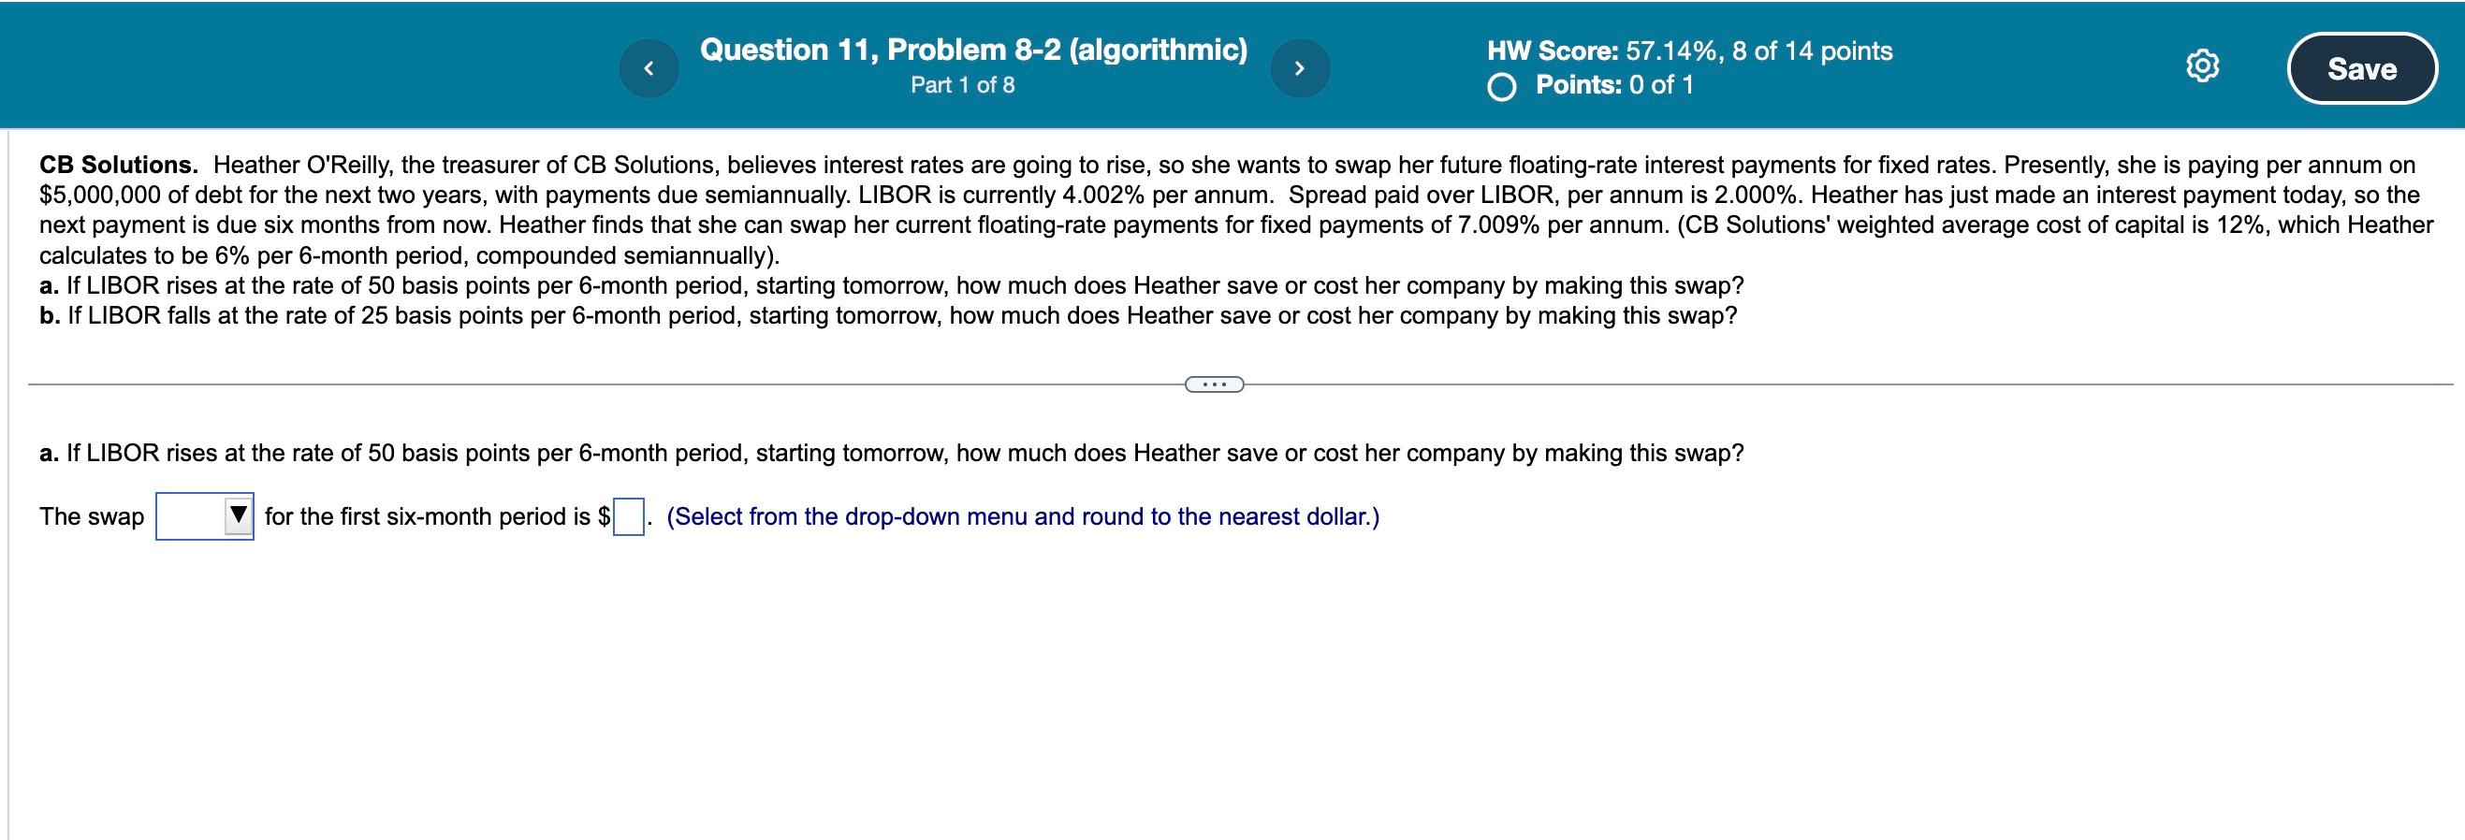
Task: Click the Save button
Action: (2362, 68)
